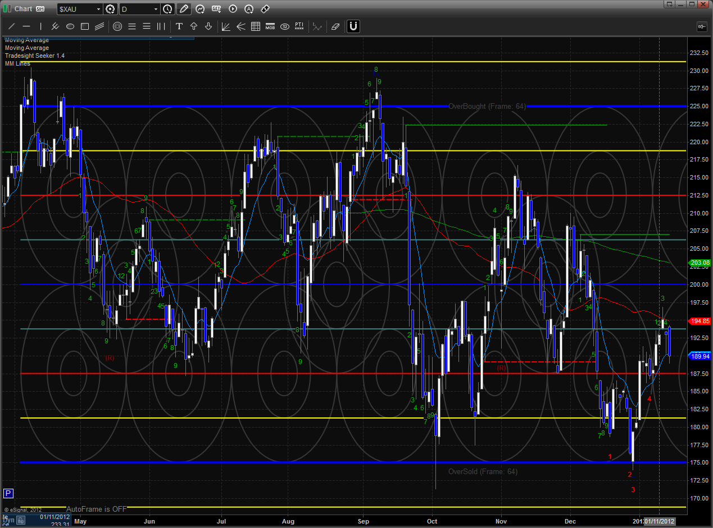Toggle the blue P button
Viewport: 713px width, 528px height.
coord(8,494)
